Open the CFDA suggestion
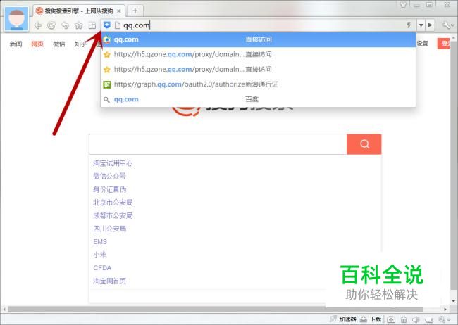This screenshot has width=458, height=325. [x=102, y=268]
